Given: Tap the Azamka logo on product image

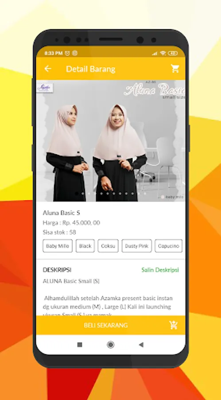Looking at the screenshot, I should pos(45,88).
